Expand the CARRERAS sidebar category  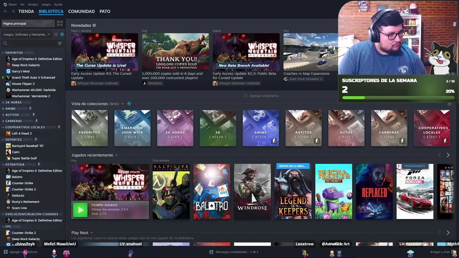(3, 121)
